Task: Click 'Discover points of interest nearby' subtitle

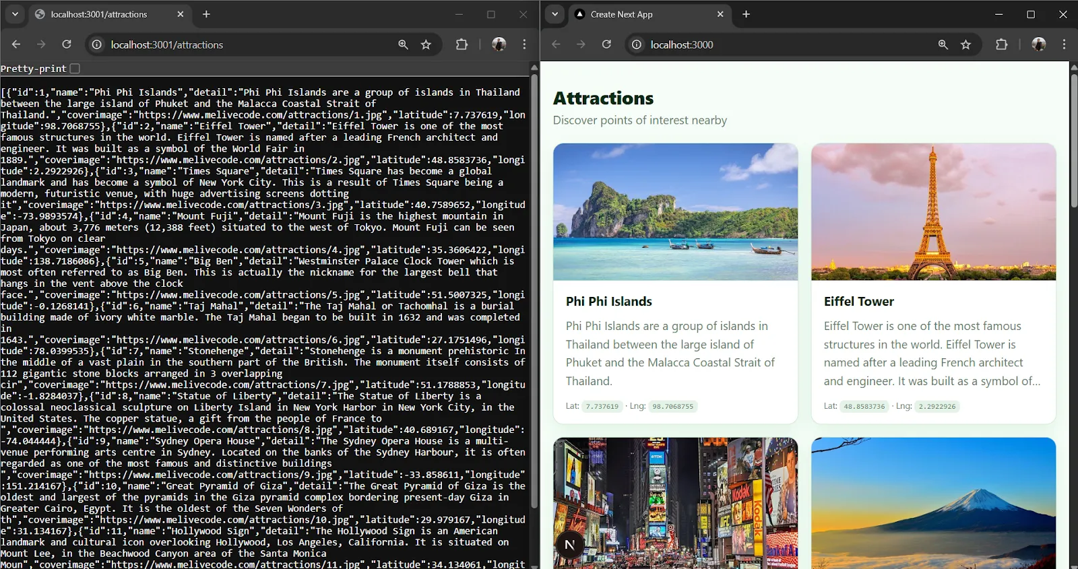Action: pos(640,120)
